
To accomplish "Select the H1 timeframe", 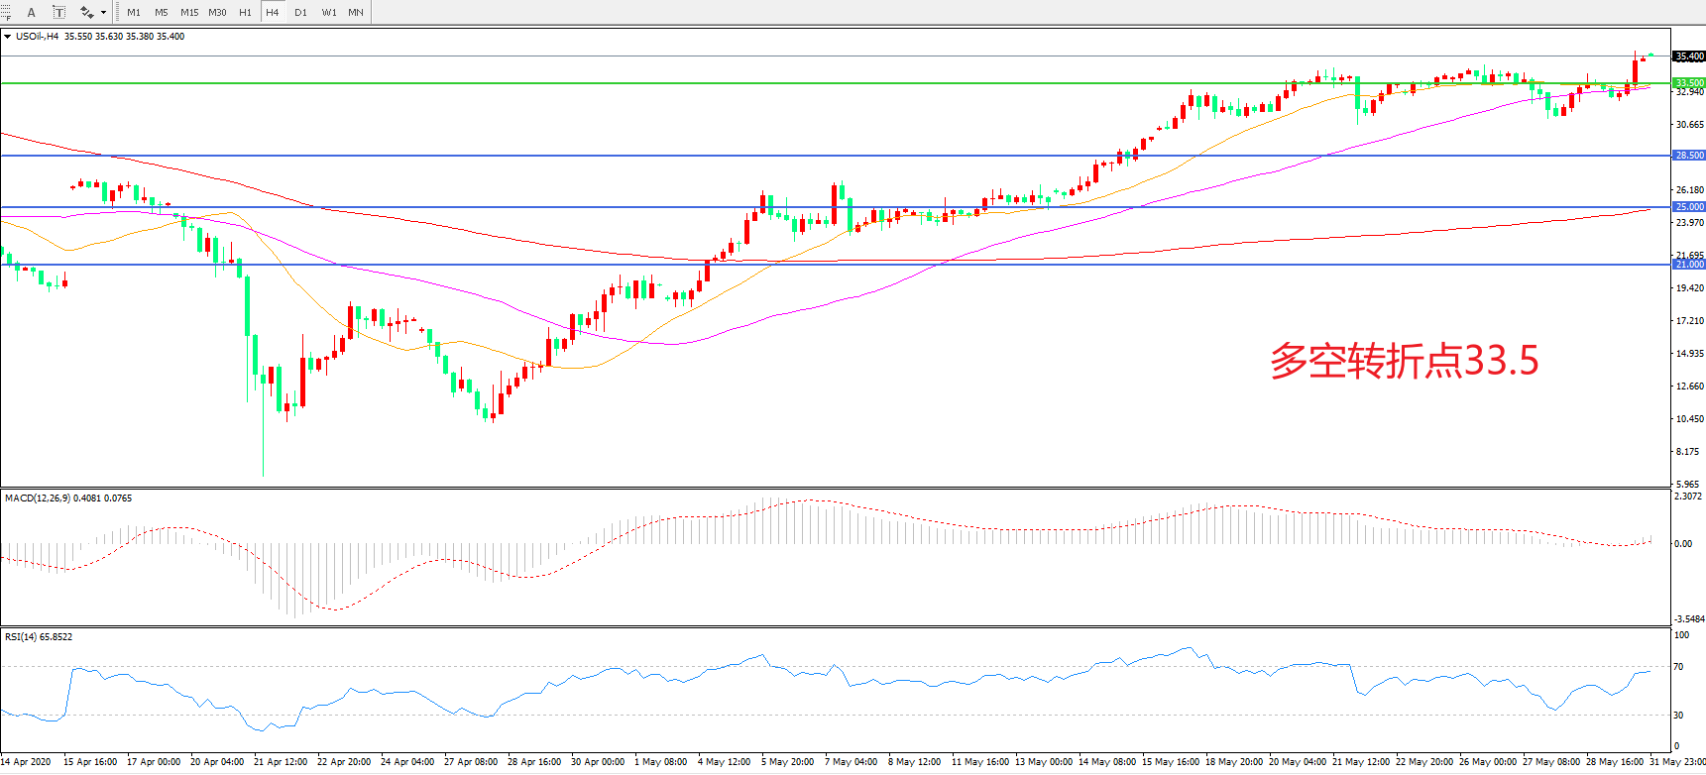I will (x=245, y=12).
